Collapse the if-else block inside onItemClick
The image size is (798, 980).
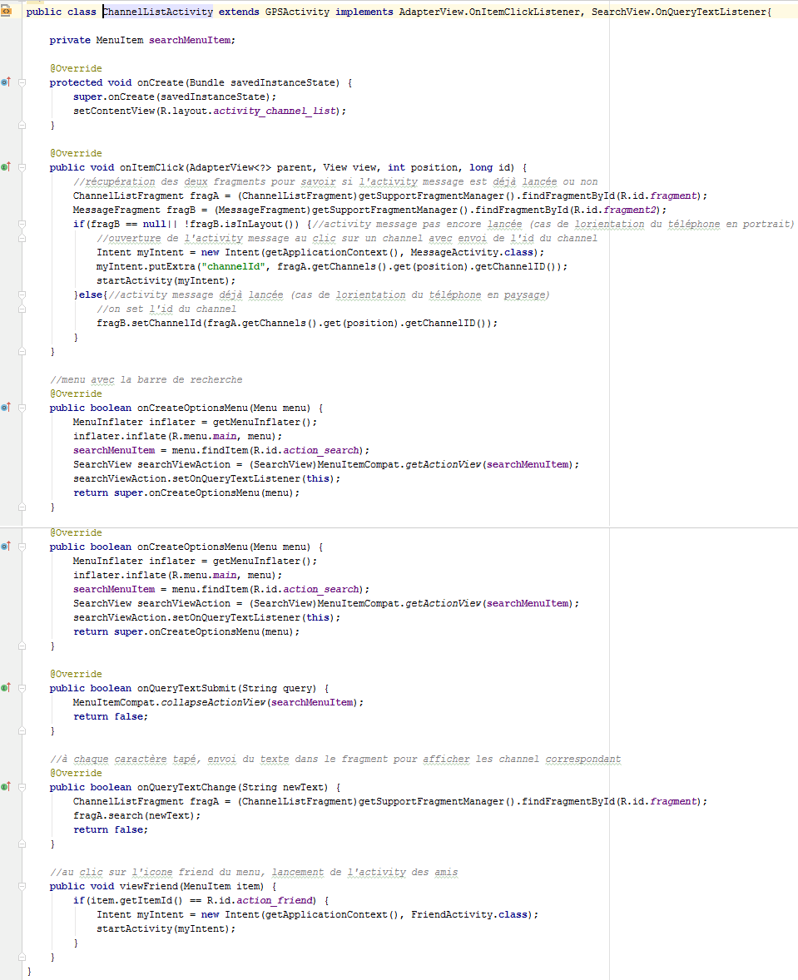22,223
